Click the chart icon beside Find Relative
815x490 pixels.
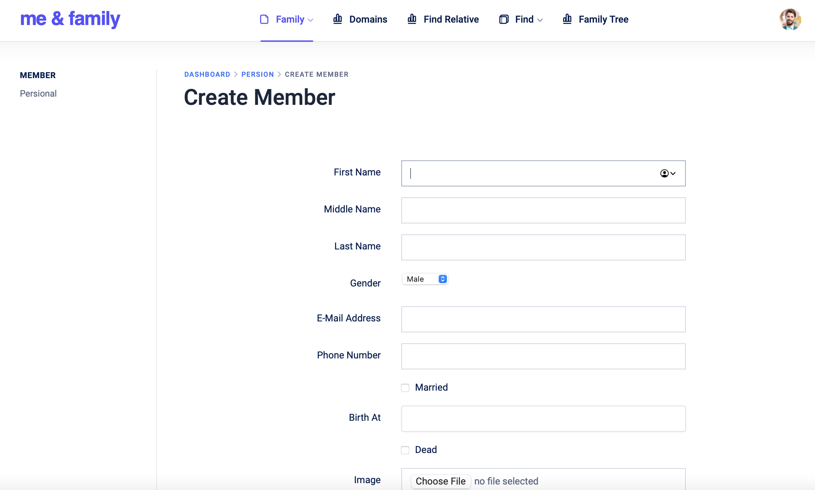click(x=412, y=19)
